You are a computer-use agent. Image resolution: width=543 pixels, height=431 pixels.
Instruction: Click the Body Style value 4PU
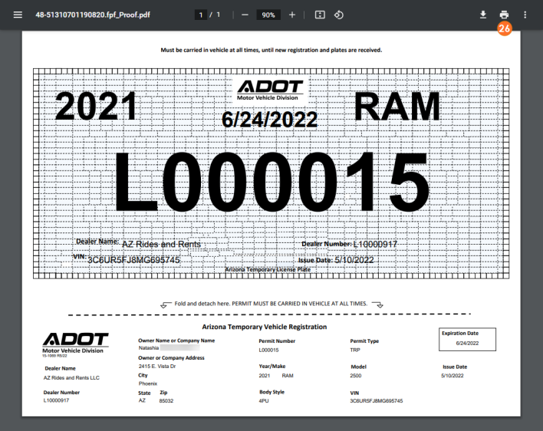(x=264, y=401)
